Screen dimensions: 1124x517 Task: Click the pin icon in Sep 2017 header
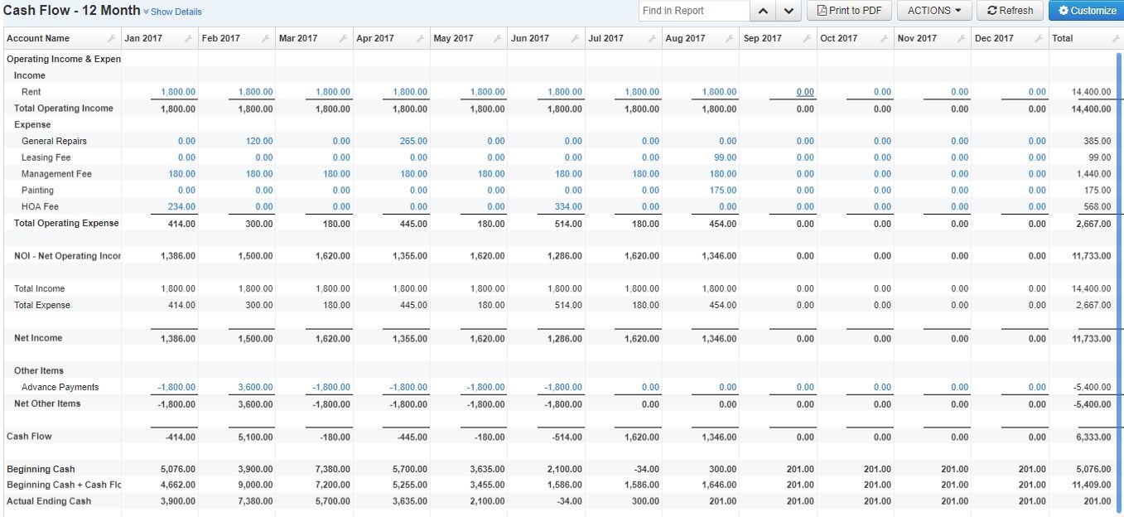[x=807, y=39]
